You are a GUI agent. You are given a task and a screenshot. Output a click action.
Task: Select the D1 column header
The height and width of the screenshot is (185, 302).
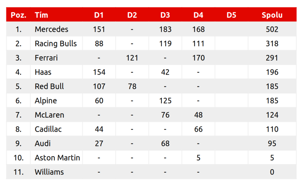(99, 15)
